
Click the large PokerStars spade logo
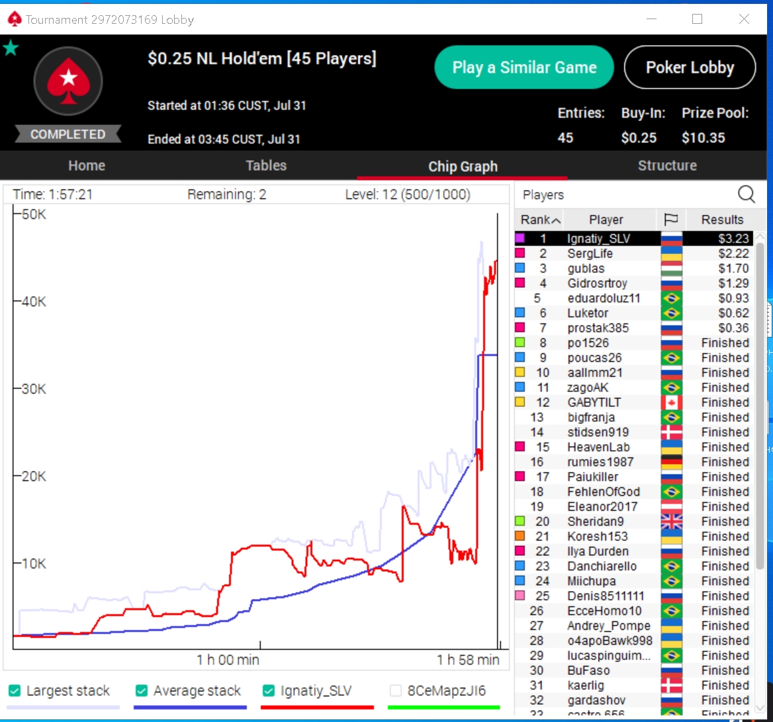tap(68, 81)
